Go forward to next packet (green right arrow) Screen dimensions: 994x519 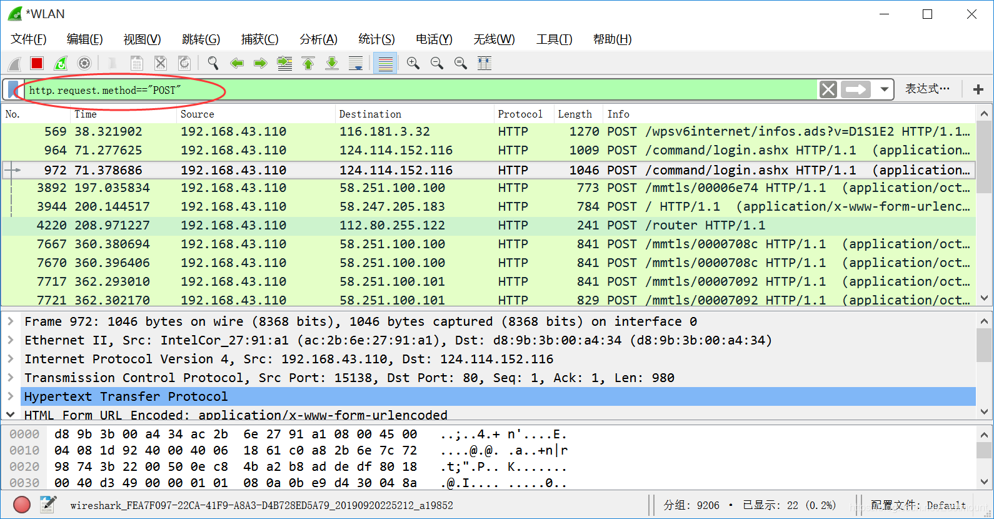261,63
